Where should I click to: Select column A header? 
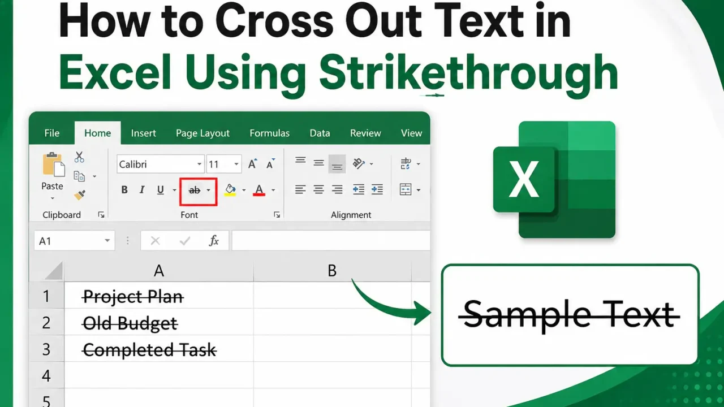pos(159,271)
